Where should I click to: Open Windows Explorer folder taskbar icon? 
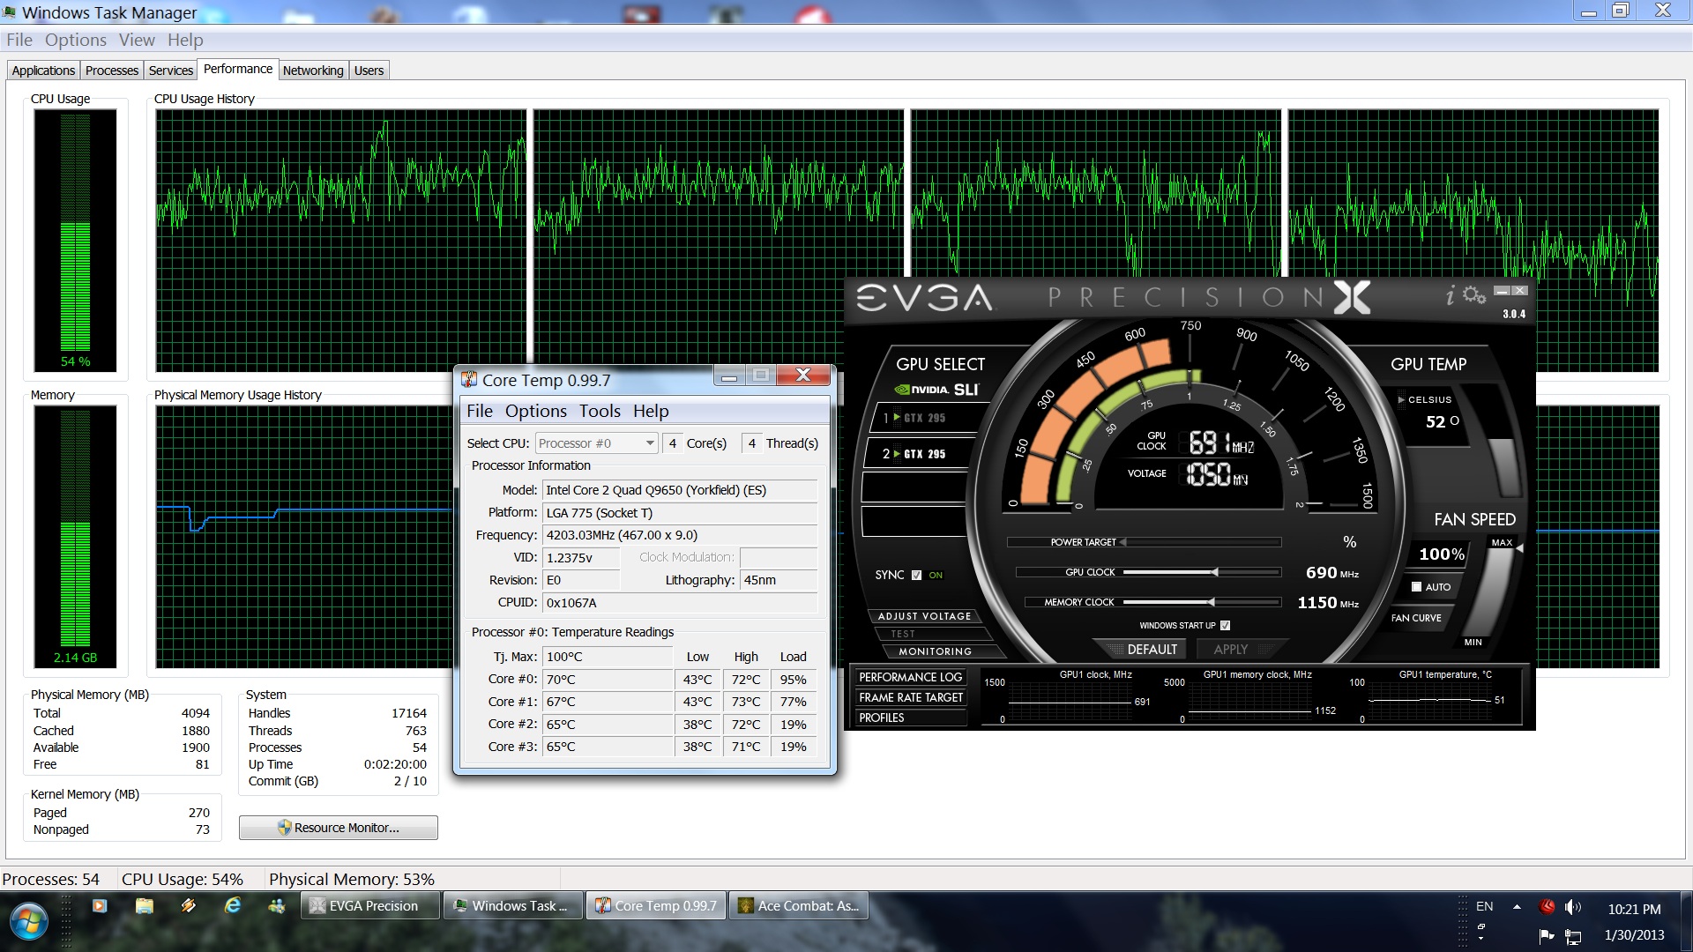coord(145,905)
